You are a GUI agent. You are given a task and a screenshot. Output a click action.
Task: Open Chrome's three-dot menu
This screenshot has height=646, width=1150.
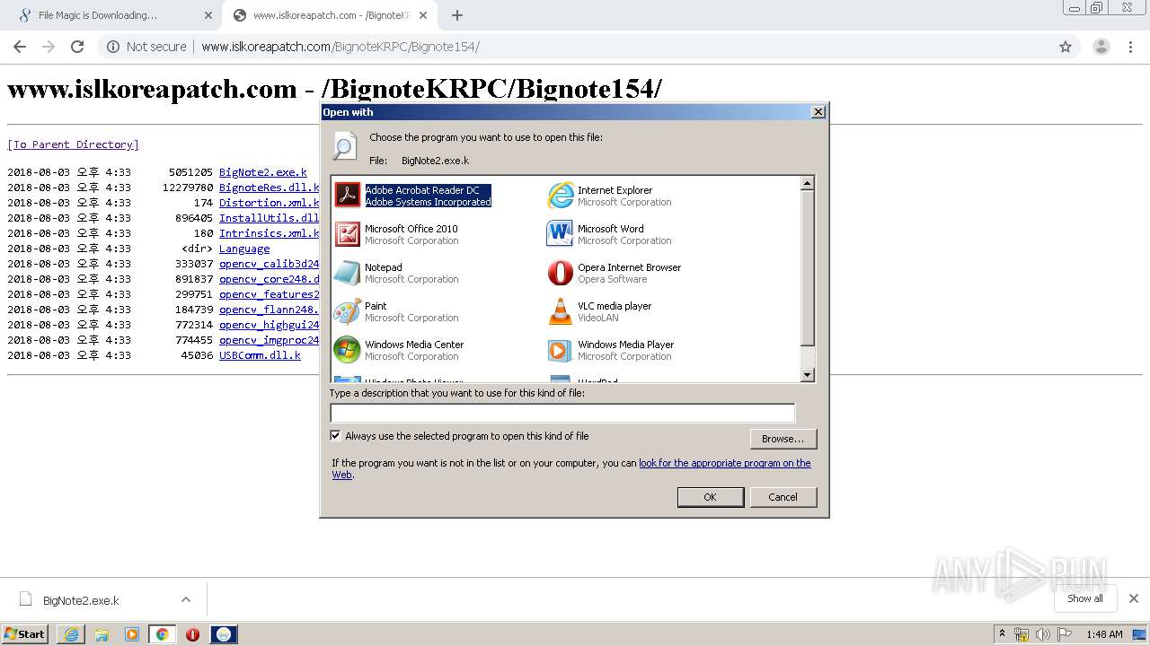1130,47
